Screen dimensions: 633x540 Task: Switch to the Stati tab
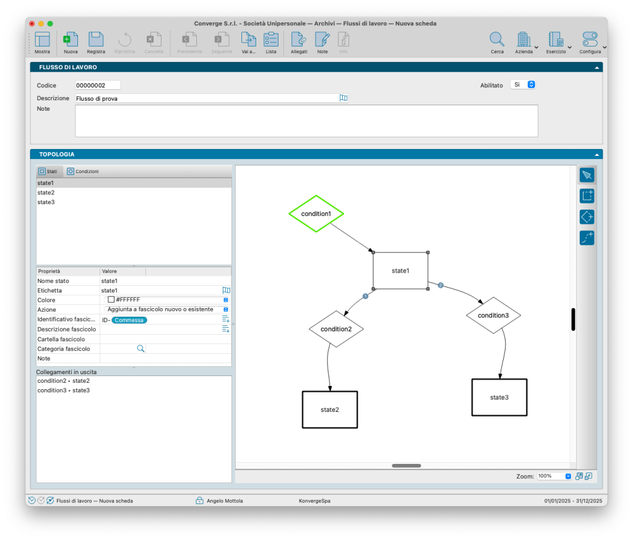(50, 171)
